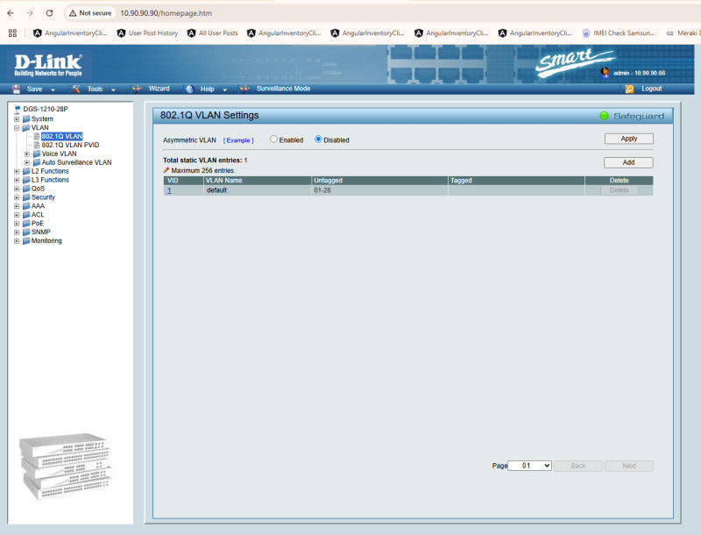Open the Help menu
701x535 pixels.
click(x=207, y=89)
